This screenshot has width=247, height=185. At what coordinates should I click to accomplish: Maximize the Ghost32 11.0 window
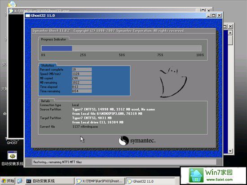pos(214,15)
